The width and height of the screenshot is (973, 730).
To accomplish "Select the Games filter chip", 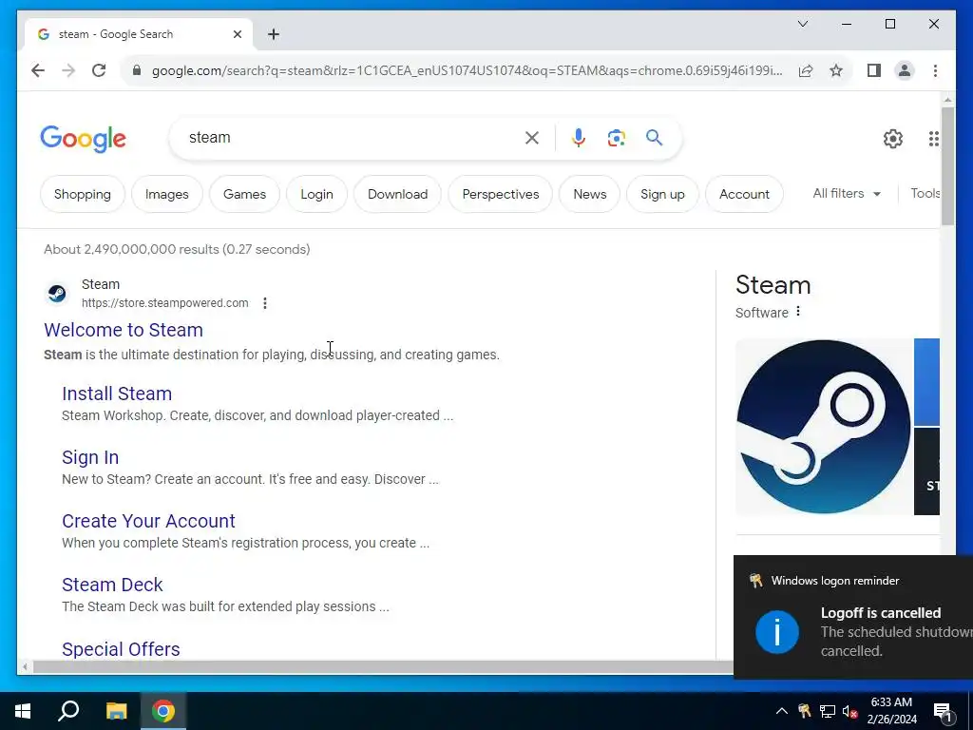I will point(244,194).
